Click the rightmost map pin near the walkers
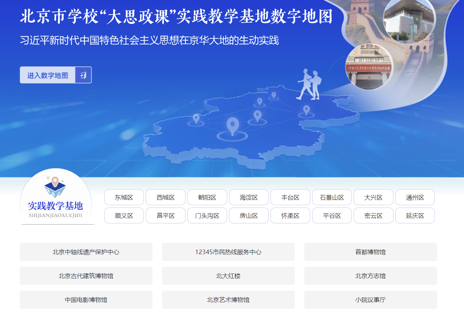This screenshot has width=464, height=319. 306,110
